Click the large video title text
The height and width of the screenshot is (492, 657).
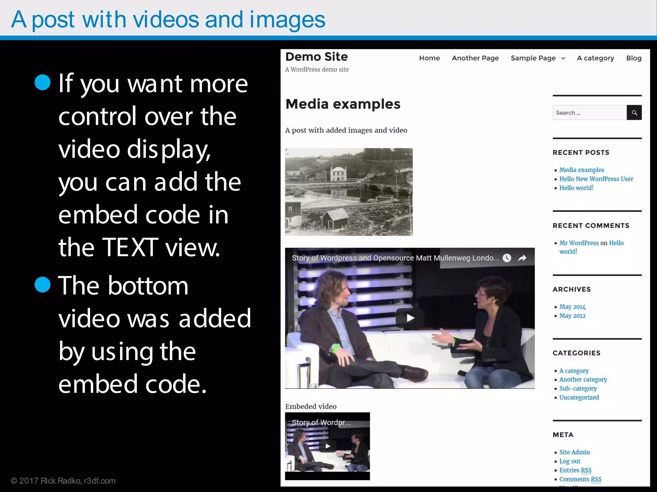coord(395,258)
